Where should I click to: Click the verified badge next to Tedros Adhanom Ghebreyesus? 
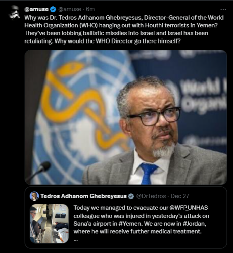[131, 196]
